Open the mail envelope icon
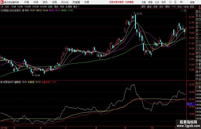Image resolution: width=201 pixels, height=129 pixels. pos(181,2)
